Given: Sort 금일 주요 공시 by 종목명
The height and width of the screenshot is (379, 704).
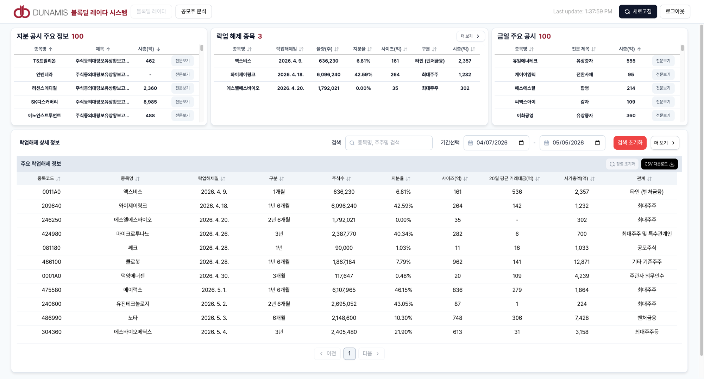Looking at the screenshot, I should [x=531, y=49].
